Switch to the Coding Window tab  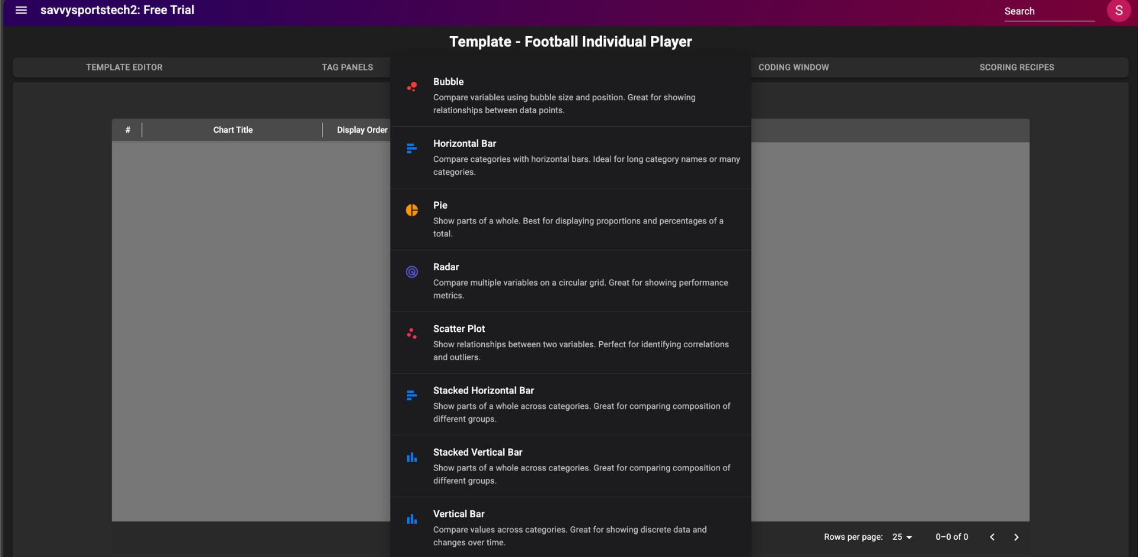coord(794,68)
